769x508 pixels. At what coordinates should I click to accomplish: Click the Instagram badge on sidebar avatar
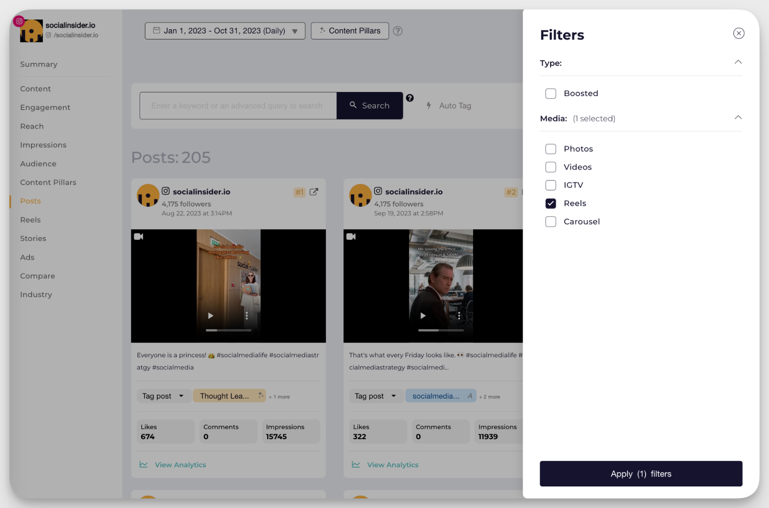tap(19, 21)
